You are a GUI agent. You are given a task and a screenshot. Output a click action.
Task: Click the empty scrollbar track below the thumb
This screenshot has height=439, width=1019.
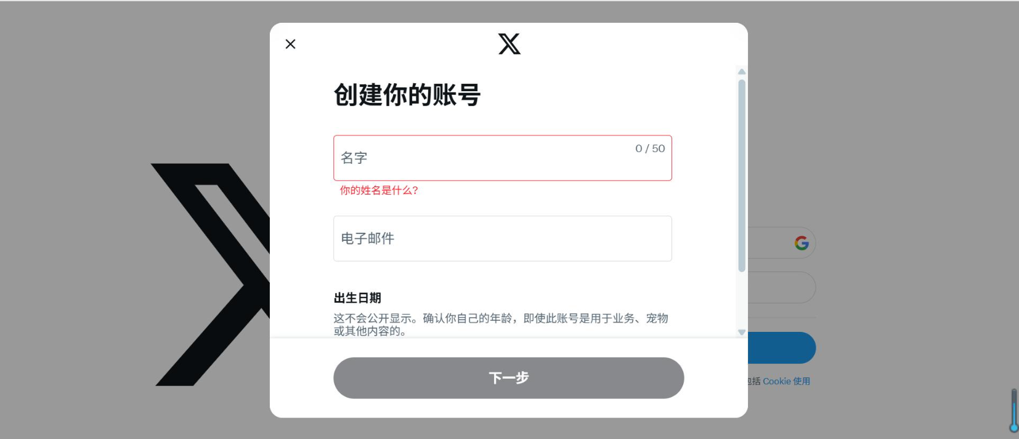click(742, 302)
